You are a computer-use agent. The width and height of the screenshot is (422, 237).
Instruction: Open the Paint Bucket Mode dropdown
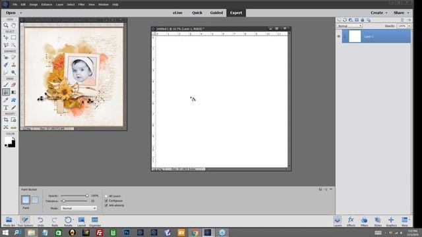coord(78,208)
